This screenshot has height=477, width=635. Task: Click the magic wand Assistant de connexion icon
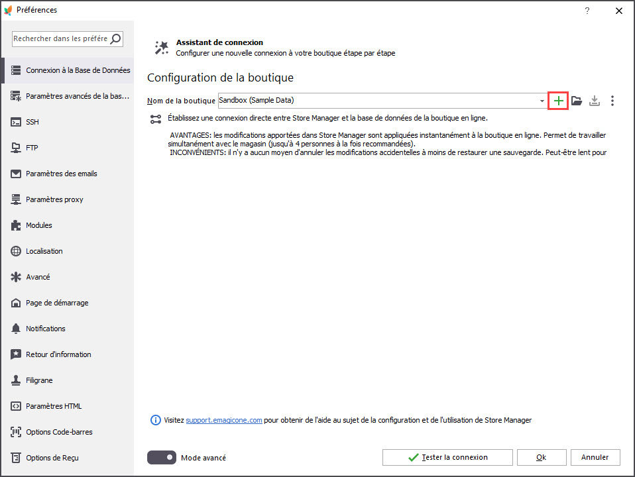click(162, 48)
